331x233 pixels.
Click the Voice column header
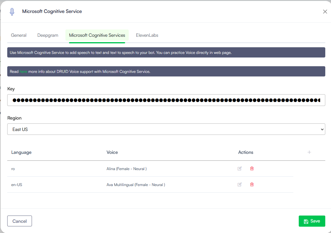tap(112, 152)
